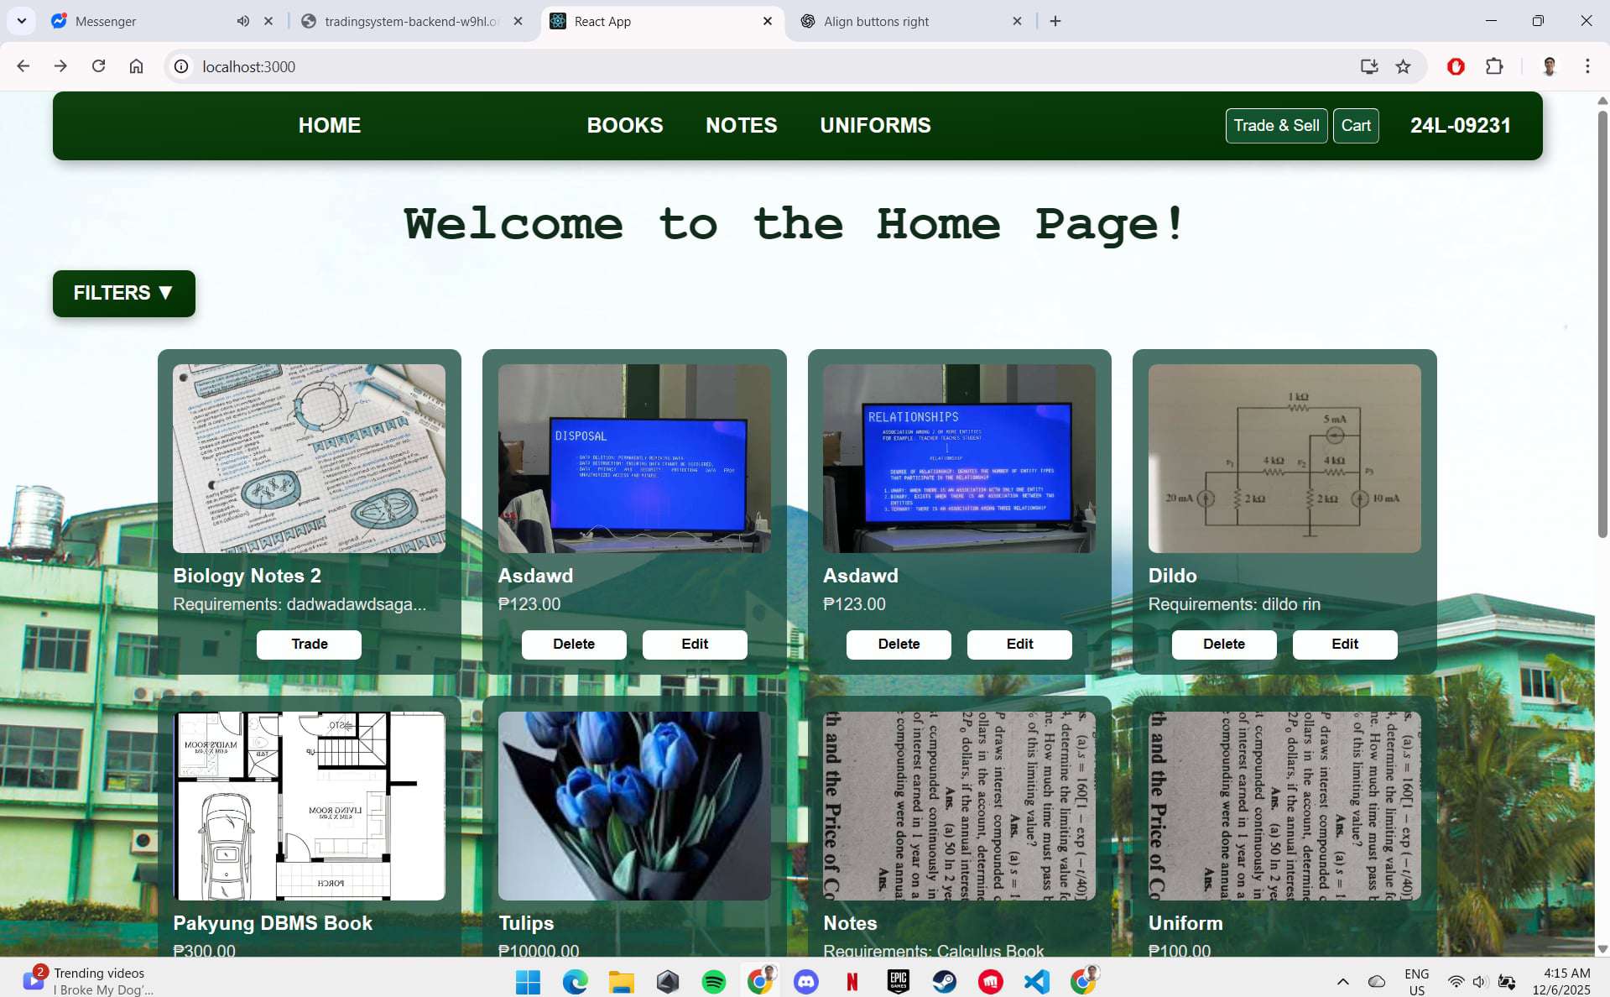1610x997 pixels.
Task: Bookmark this page with the star icon
Action: pos(1403,66)
